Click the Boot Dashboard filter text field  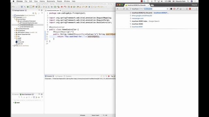point(27,100)
